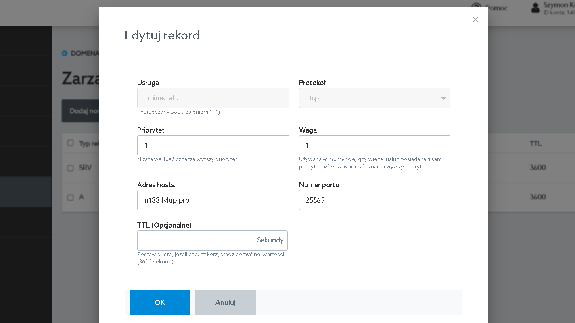Toggle the select-all checkbox in table header
The image size is (575, 323).
pyautogui.click(x=71, y=143)
